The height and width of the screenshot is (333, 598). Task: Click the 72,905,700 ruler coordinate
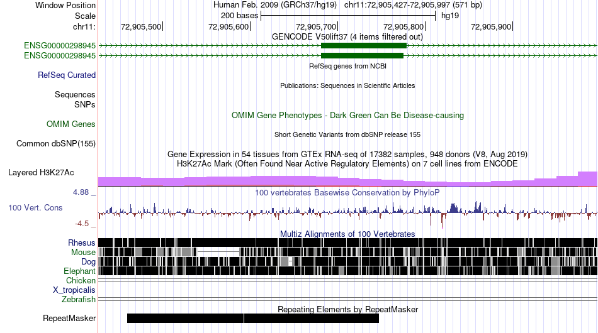click(316, 27)
